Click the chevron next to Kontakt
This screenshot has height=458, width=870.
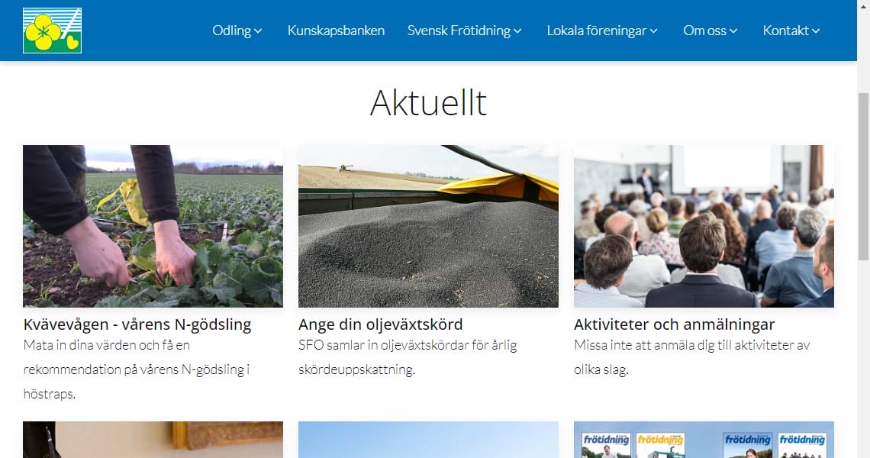click(816, 31)
